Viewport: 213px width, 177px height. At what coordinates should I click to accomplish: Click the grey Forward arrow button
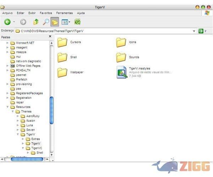click(23, 22)
